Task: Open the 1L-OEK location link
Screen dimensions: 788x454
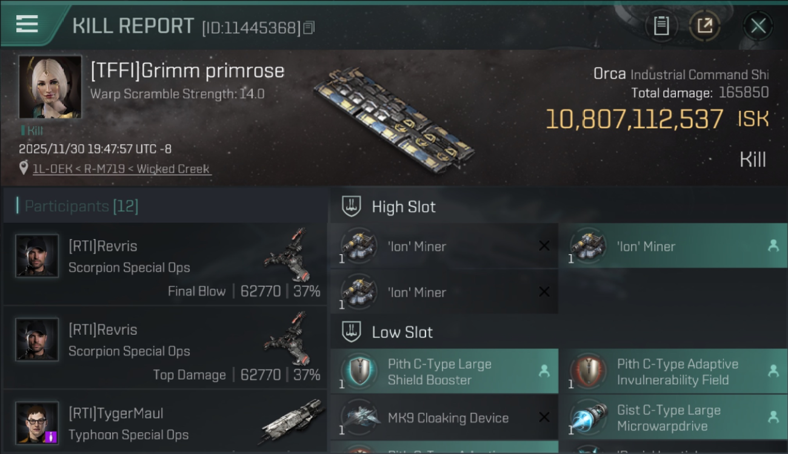Action: click(x=121, y=169)
